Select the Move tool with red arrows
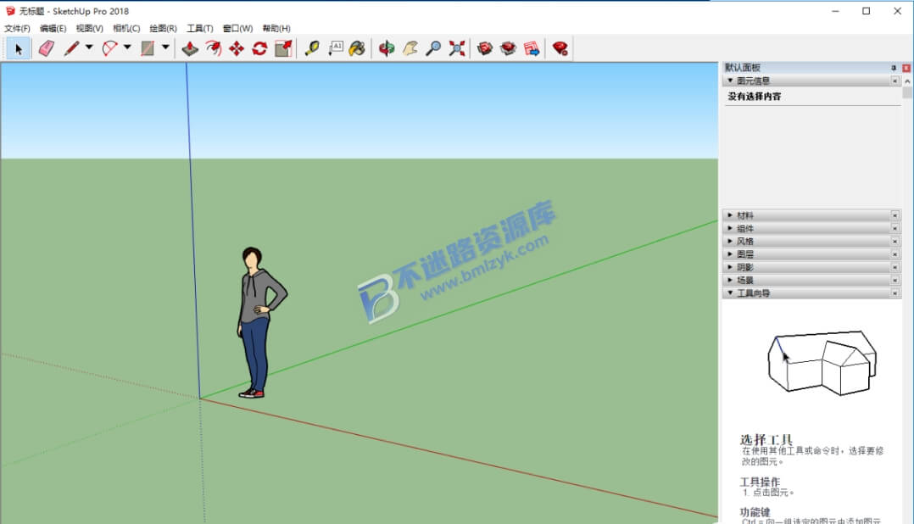 click(x=237, y=48)
